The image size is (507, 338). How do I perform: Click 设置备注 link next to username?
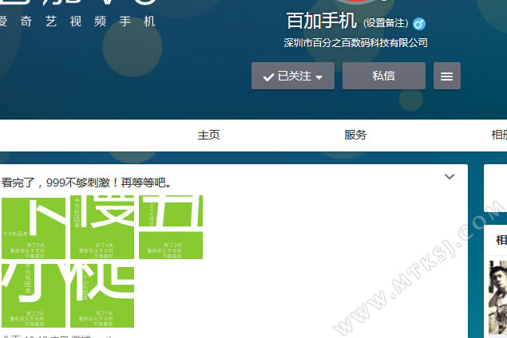pyautogui.click(x=386, y=23)
